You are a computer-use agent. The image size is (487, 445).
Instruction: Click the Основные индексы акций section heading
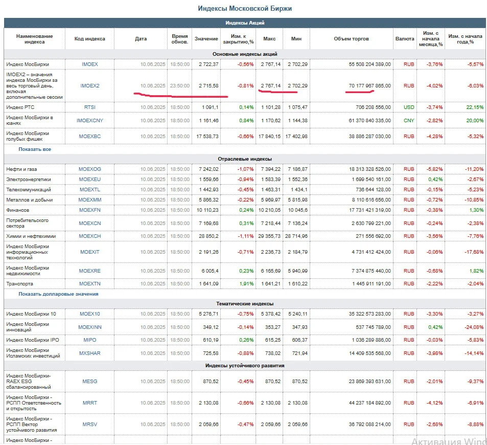tap(245, 54)
